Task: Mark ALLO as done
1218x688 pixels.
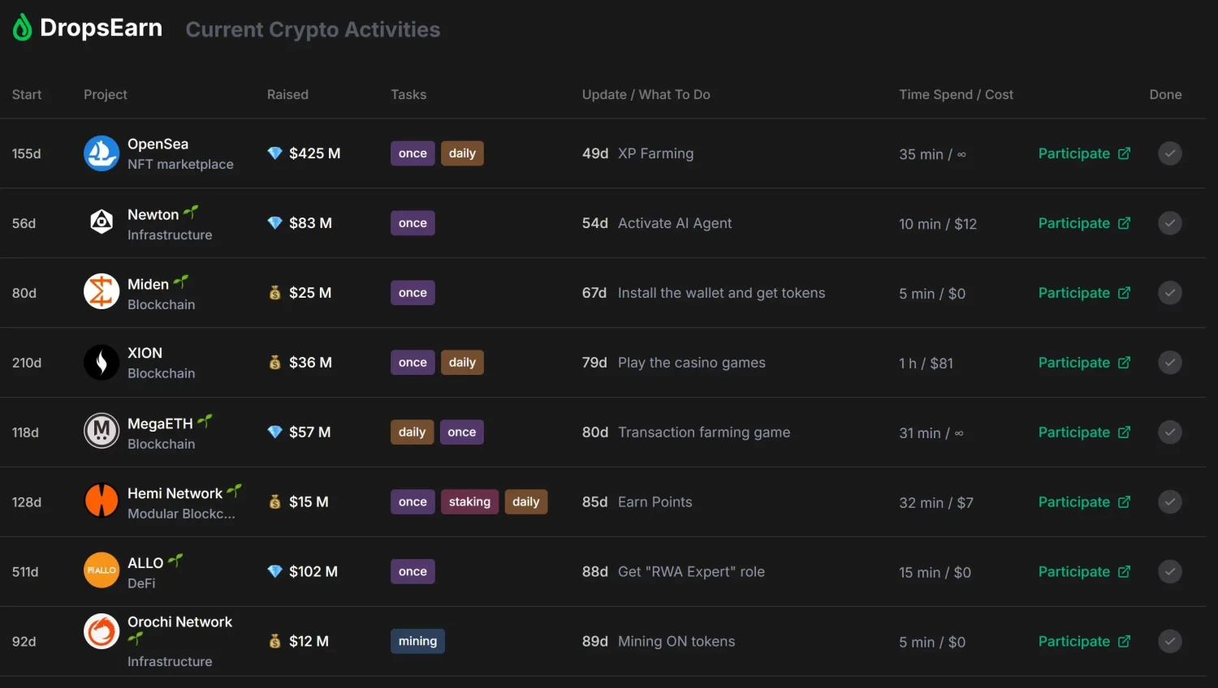Action: (x=1170, y=572)
